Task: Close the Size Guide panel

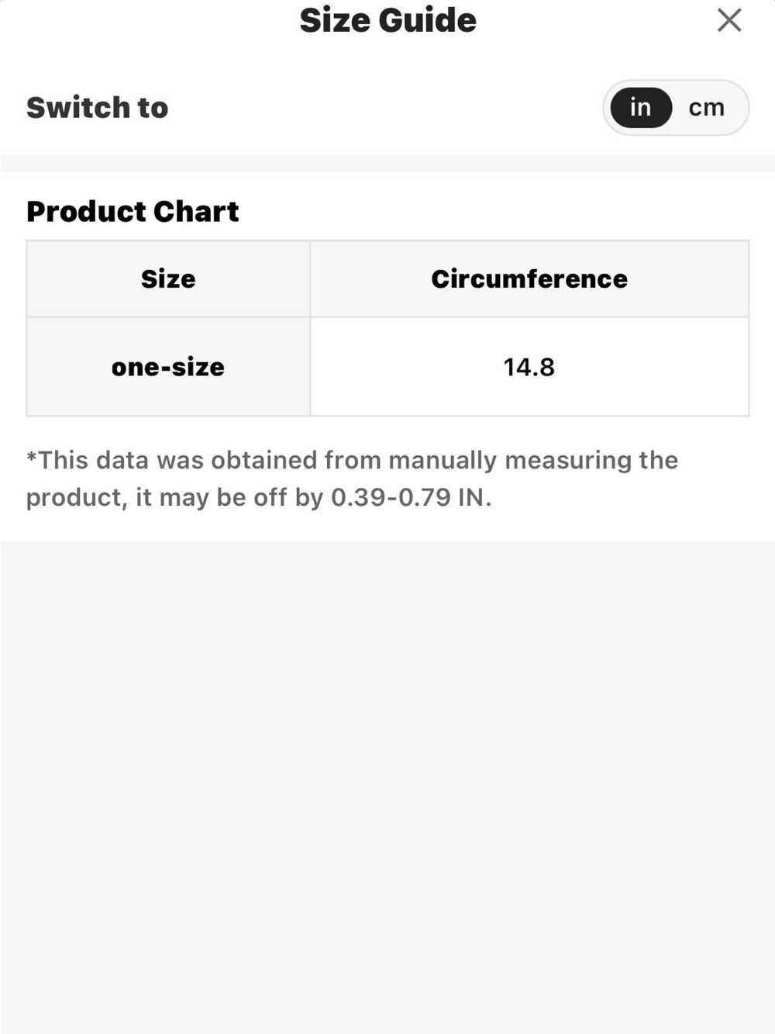Action: tap(729, 20)
